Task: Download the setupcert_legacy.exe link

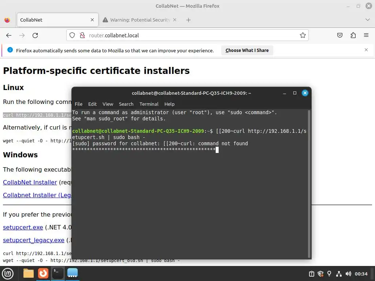Action: click(x=34, y=240)
